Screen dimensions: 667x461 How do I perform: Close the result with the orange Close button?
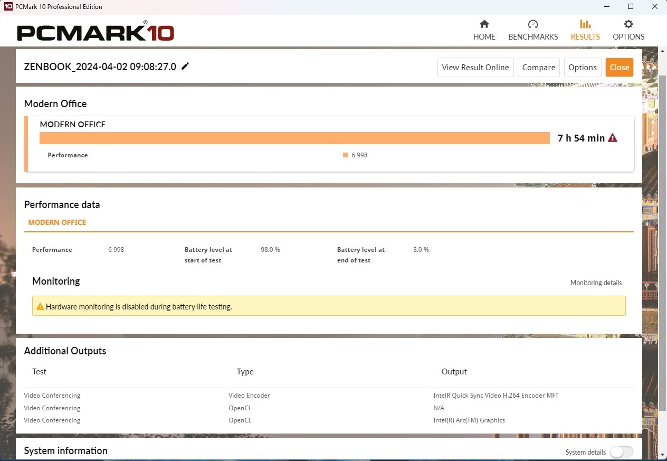pyautogui.click(x=620, y=67)
